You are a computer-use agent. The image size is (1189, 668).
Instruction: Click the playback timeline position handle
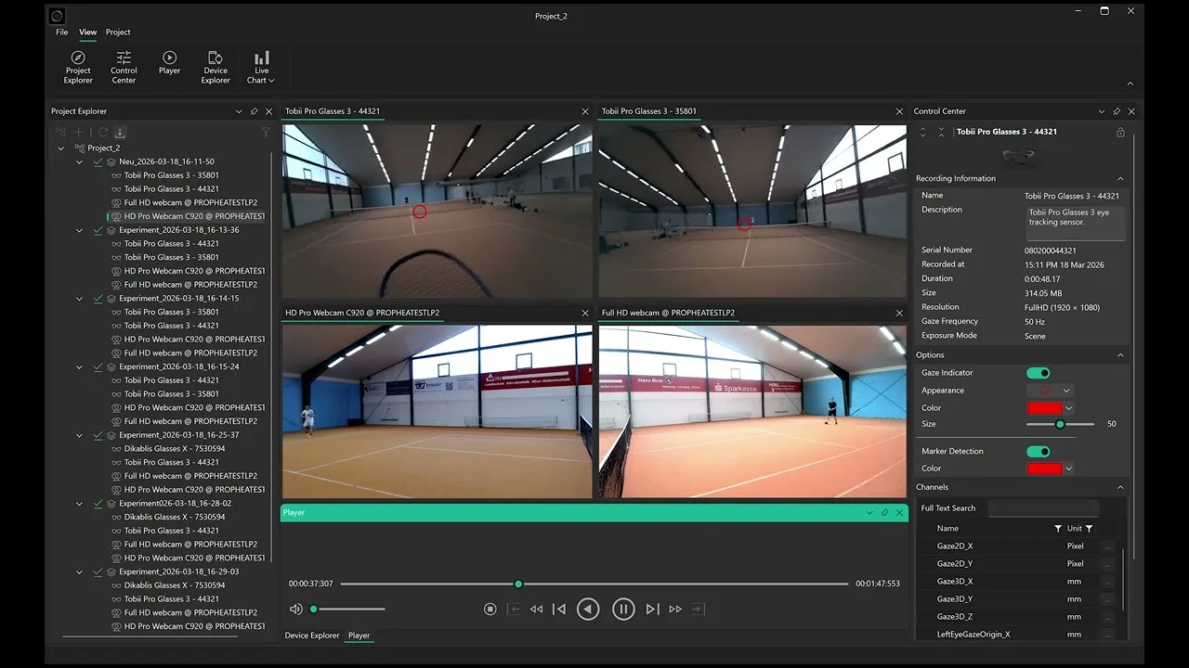(x=518, y=584)
